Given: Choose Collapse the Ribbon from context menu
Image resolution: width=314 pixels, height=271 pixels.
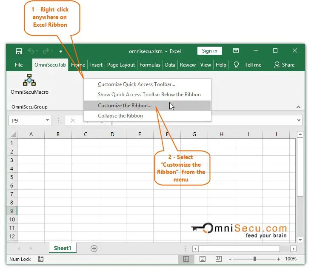Looking at the screenshot, I should [147, 116].
